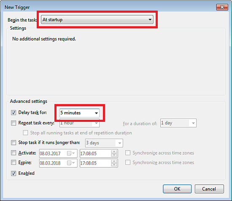This screenshot has width=232, height=201.
Task: Uncheck the Enabled checkbox
Action: [x=13, y=173]
